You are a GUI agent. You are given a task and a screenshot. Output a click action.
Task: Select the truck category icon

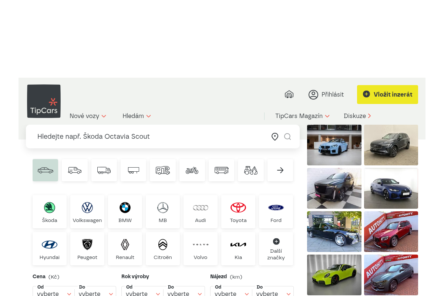(x=104, y=170)
